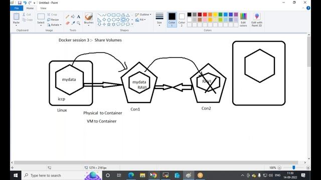Open the notification center icon
Image resolution: width=321 pixels, height=180 pixels.
[303, 175]
